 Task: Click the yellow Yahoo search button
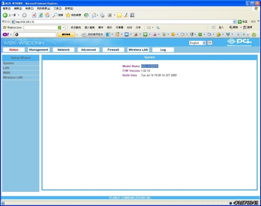click(66, 34)
